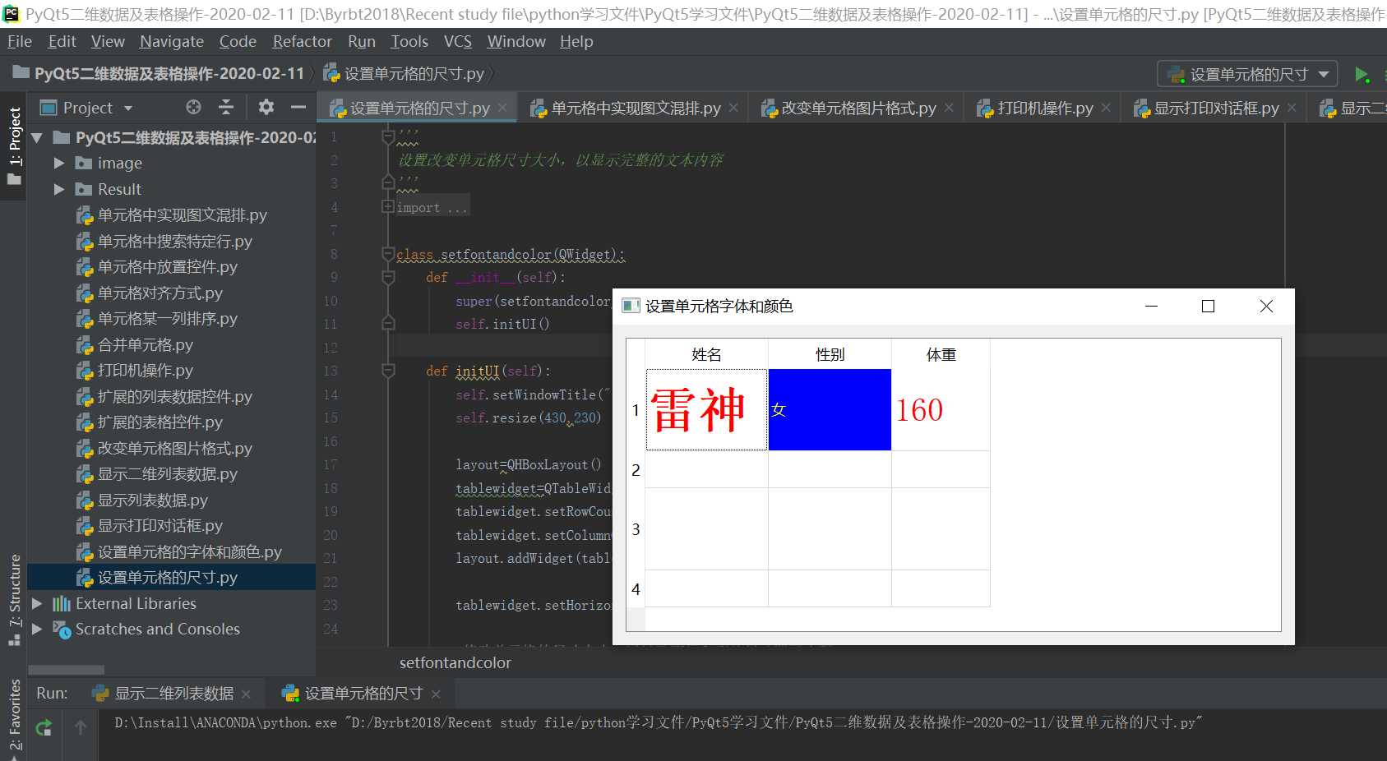
Task: Close the 设置单元格的尺寸.py editor tab
Action: click(x=502, y=108)
